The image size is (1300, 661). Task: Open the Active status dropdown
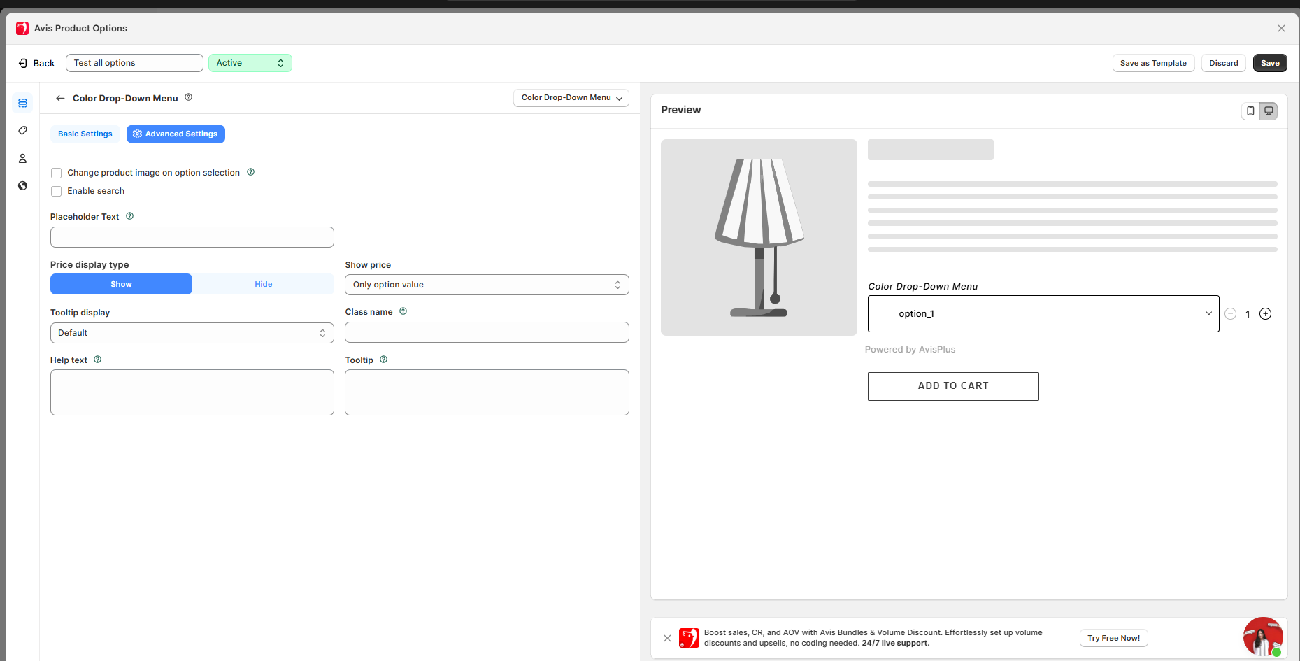(x=250, y=63)
